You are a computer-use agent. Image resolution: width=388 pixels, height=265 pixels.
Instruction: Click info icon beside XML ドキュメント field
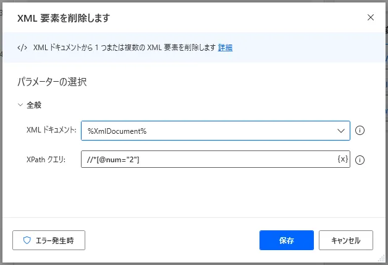(x=360, y=131)
